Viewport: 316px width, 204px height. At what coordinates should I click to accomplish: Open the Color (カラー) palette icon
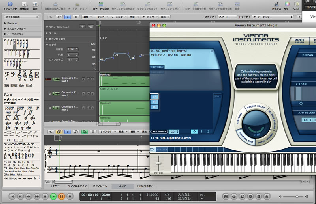click(x=286, y=4)
